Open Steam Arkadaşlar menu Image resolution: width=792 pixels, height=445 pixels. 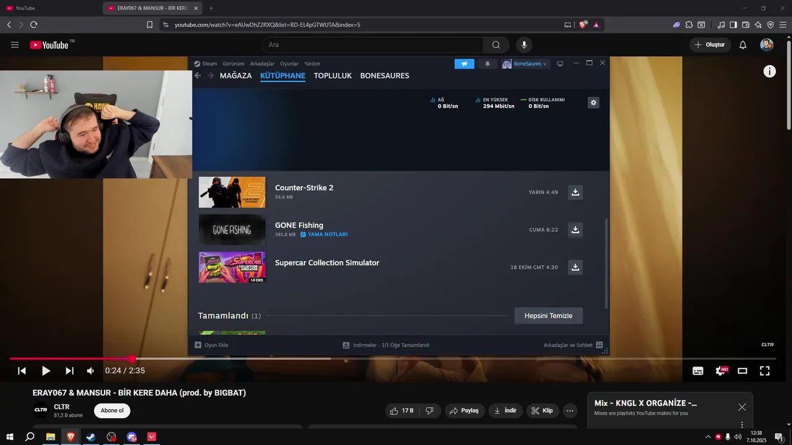click(x=262, y=64)
